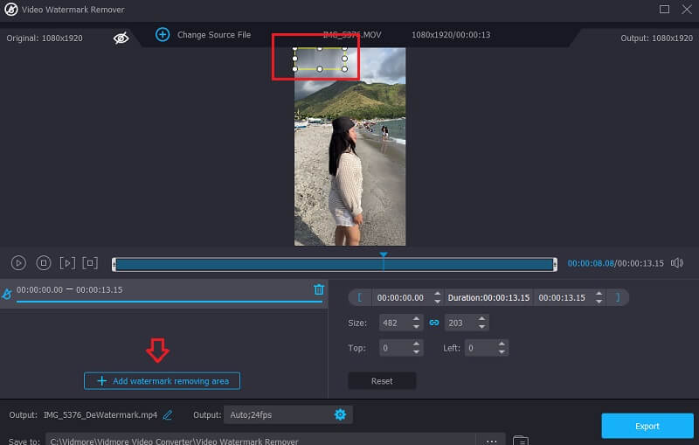
Task: Click the Save to path ellipsis button
Action: coord(491,441)
